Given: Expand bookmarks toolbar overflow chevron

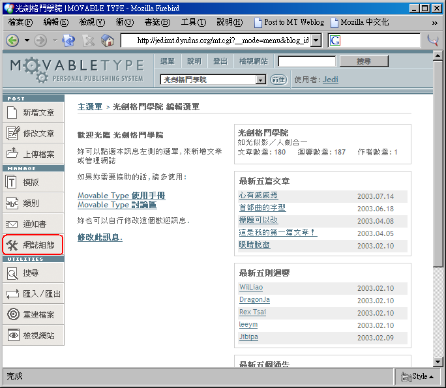Looking at the screenshot, I should pos(435,23).
